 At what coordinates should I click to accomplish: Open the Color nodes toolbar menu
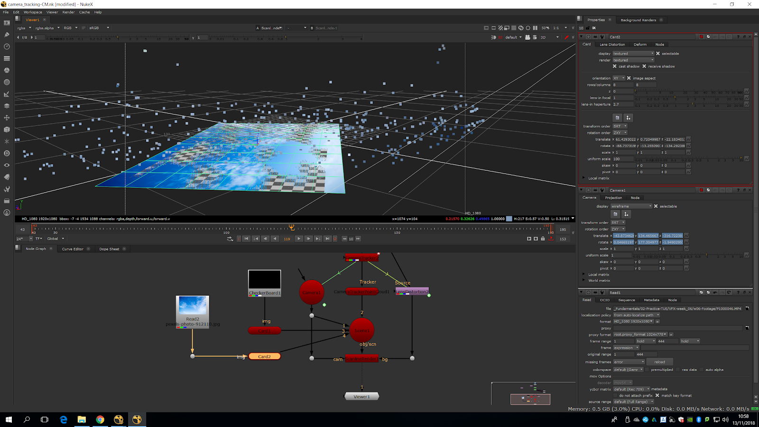[7, 70]
